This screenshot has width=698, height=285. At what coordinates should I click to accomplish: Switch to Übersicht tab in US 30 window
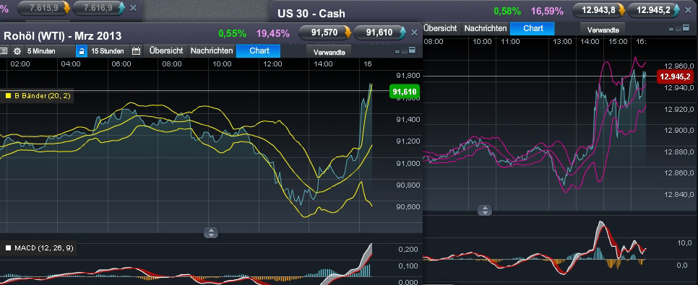(x=440, y=28)
